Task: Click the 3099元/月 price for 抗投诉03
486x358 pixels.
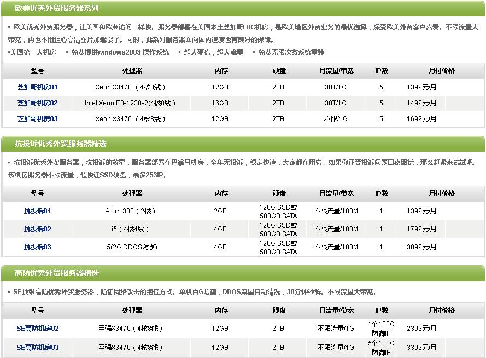Action: tap(421, 247)
